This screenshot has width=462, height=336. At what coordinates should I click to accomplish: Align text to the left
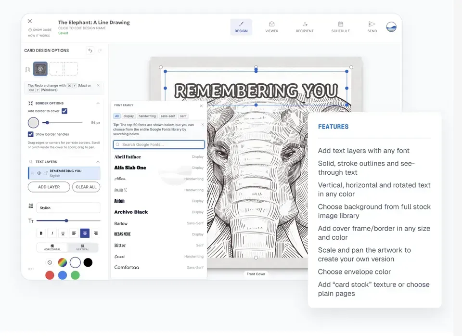[x=74, y=233]
